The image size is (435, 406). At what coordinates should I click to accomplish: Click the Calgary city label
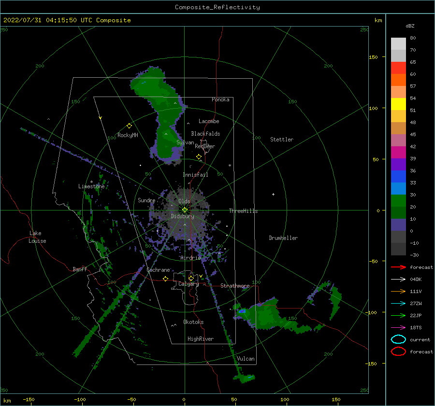tap(188, 284)
